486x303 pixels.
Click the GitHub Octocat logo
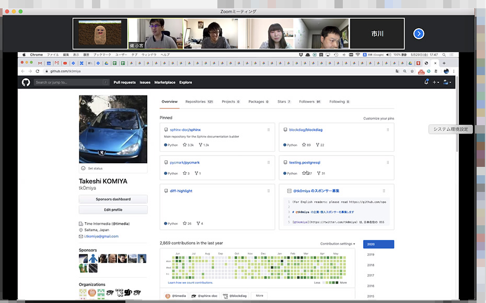point(26,82)
